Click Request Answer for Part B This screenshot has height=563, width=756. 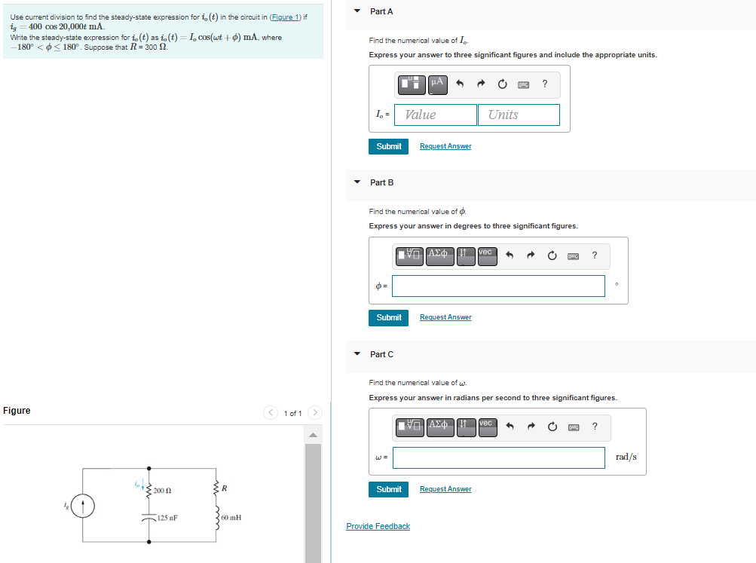pyautogui.click(x=445, y=317)
